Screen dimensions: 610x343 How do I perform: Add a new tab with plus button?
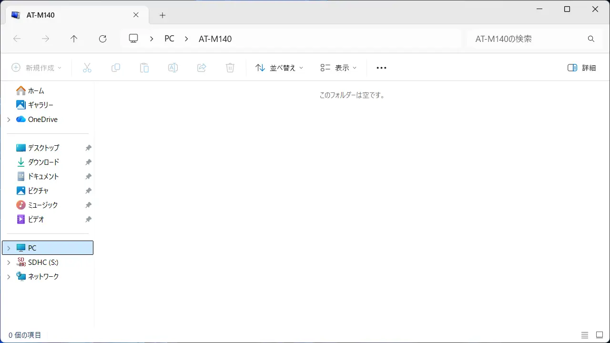(163, 15)
